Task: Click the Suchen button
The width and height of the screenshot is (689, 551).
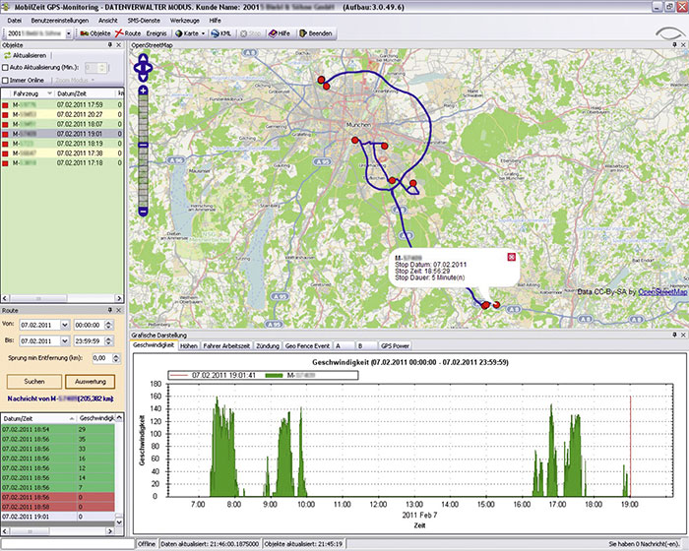Action: (34, 382)
